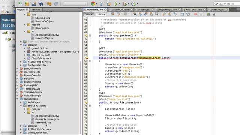Collapse the Source Packages node in WebService8
The image size is (240, 135).
click(x=21, y=106)
